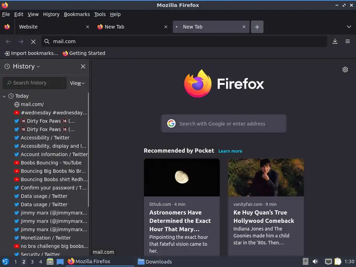Open Accessibility / Twitter history entry
This screenshot has height=267, width=356.
click(x=42, y=138)
